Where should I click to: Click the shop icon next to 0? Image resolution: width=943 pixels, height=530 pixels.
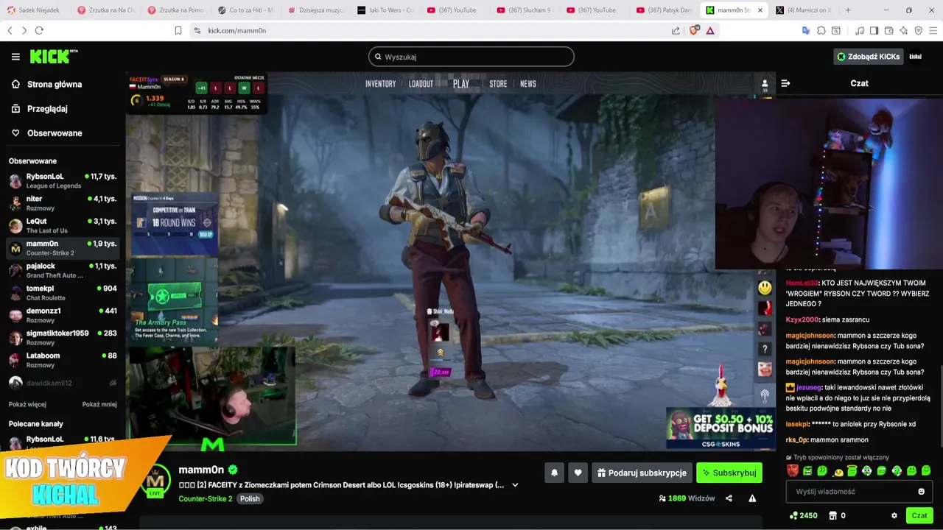tap(833, 516)
